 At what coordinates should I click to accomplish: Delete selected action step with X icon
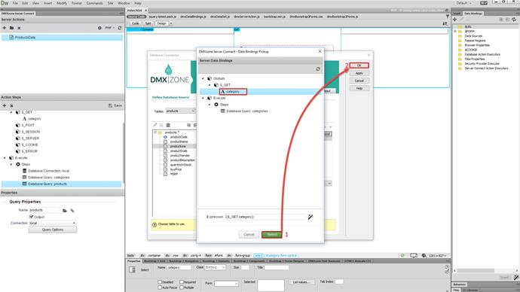11,105
